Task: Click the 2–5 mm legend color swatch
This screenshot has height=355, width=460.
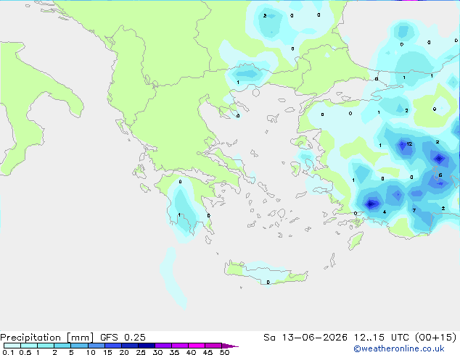Action: click(x=62, y=346)
